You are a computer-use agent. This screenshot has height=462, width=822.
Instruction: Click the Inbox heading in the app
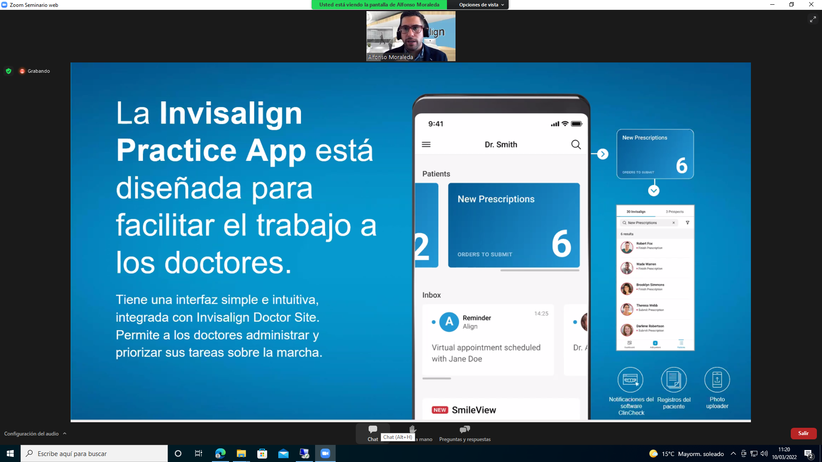[432, 295]
